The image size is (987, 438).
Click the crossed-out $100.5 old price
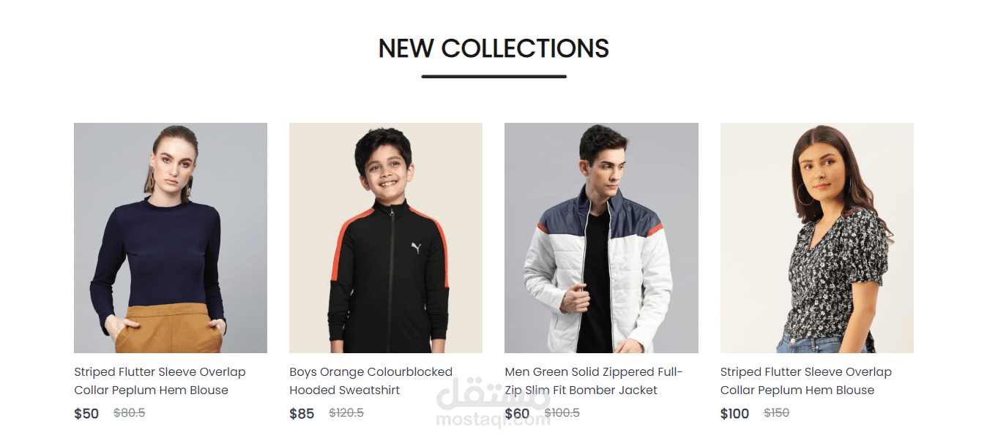tap(562, 413)
